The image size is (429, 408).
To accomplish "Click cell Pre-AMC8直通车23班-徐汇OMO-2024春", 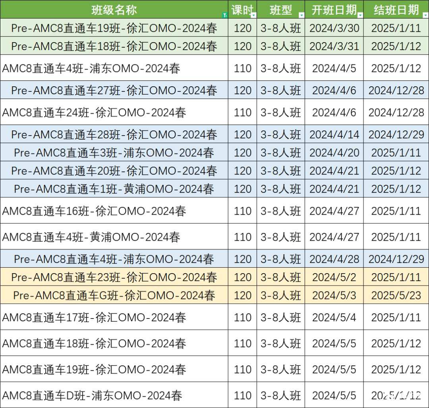I will pos(114,277).
